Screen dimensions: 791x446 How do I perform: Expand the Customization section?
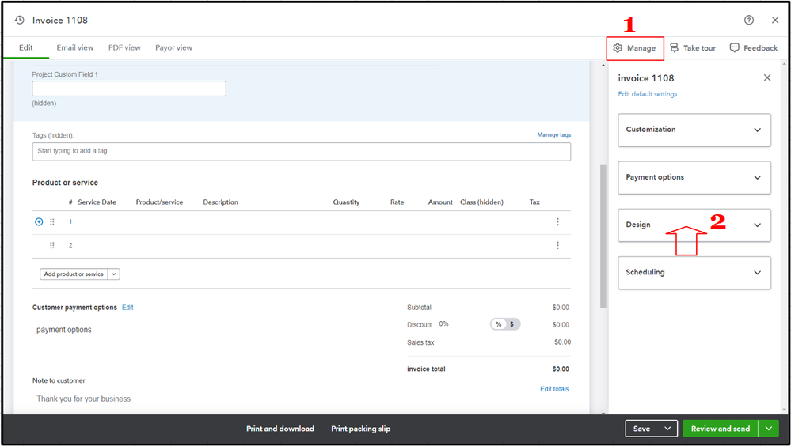pyautogui.click(x=694, y=130)
